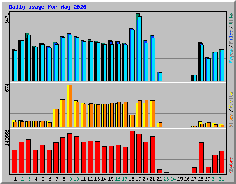Click day 28 on the x-axis
This screenshot has width=236, height=184.
(x=201, y=179)
